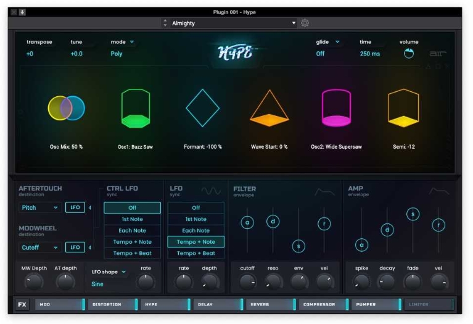473x324 pixels.
Task: Select CTRL LFO sync Off
Action: click(x=132, y=208)
